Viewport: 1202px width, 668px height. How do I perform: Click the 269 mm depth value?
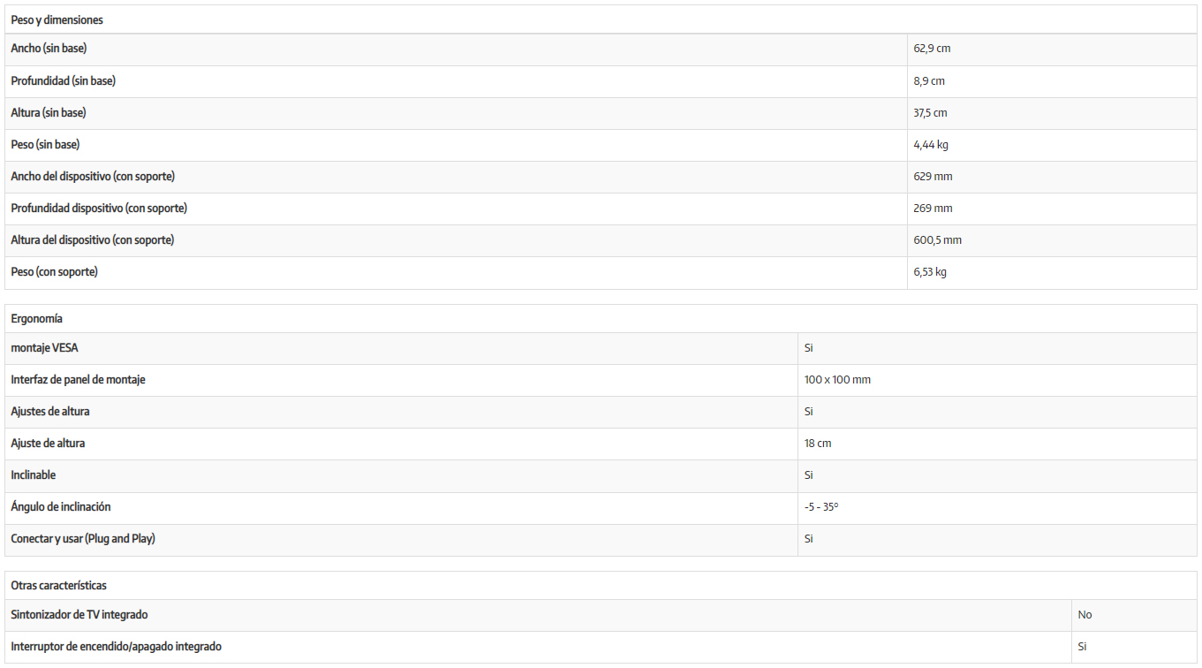tap(933, 208)
